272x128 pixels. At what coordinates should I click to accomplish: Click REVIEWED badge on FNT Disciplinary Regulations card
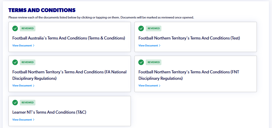(x=153, y=62)
